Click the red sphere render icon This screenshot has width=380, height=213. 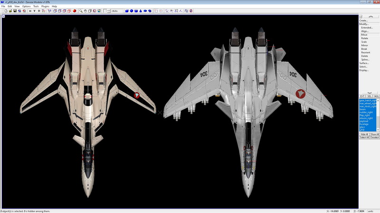click(x=74, y=11)
